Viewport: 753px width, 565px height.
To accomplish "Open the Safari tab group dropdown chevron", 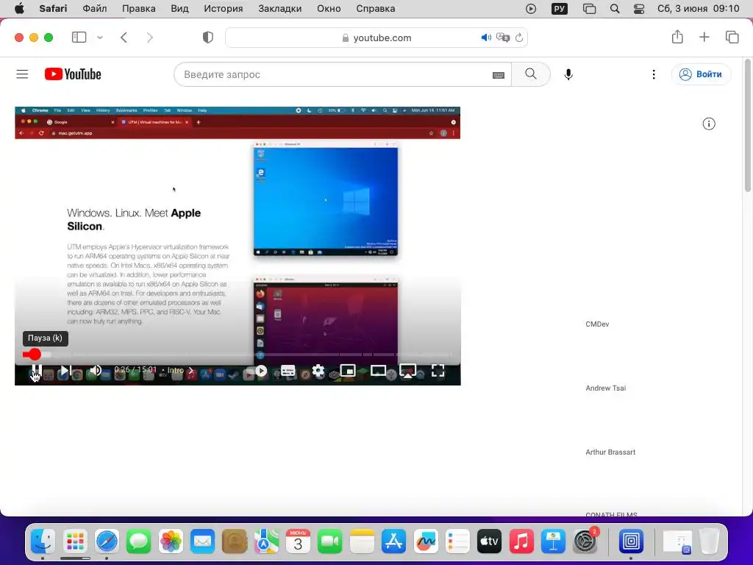I will point(100,38).
